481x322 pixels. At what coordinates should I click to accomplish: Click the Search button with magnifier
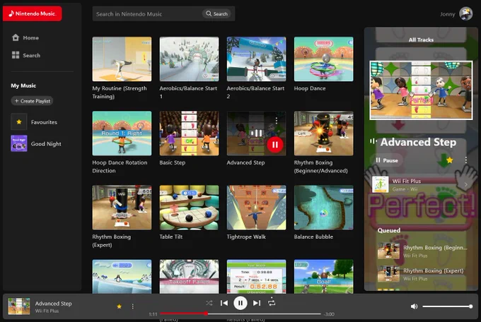pos(216,14)
